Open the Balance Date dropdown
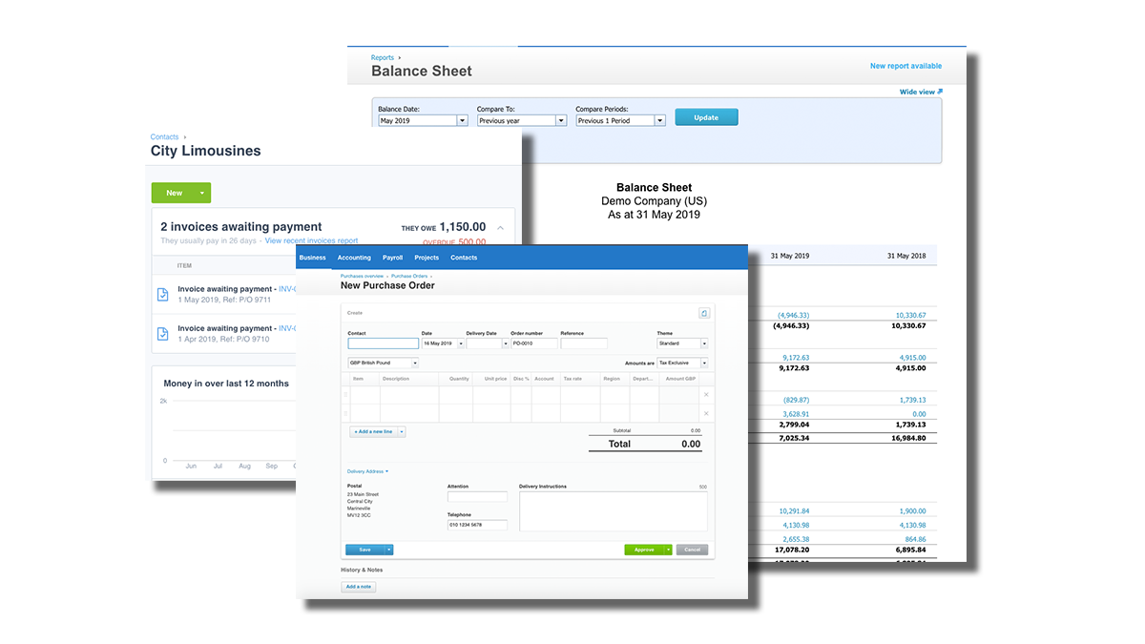Viewport: 1145px width, 644px height. (x=462, y=121)
